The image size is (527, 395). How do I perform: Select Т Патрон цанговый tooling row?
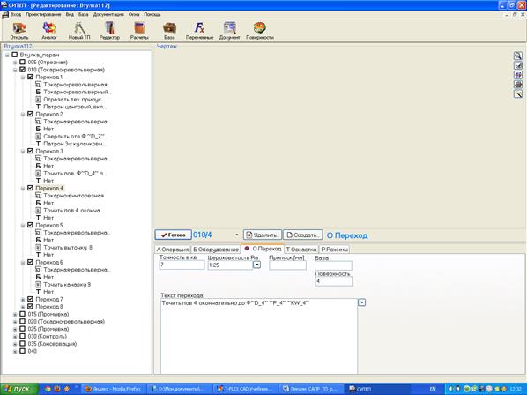click(71, 107)
